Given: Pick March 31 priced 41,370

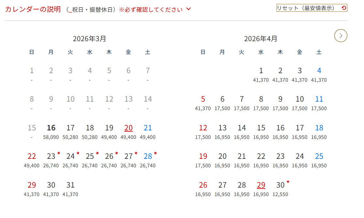Looking at the screenshot, I should click(x=70, y=188).
